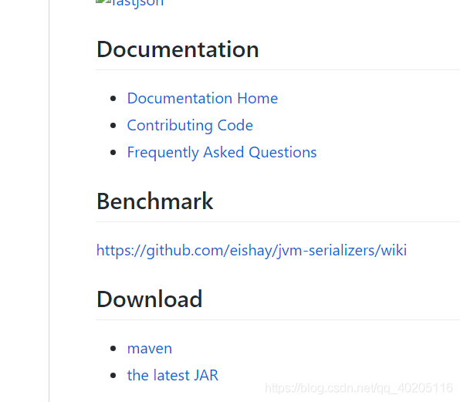Screen dimensions: 460x402
Task: Click the bullet beside maven
Action: (113, 349)
